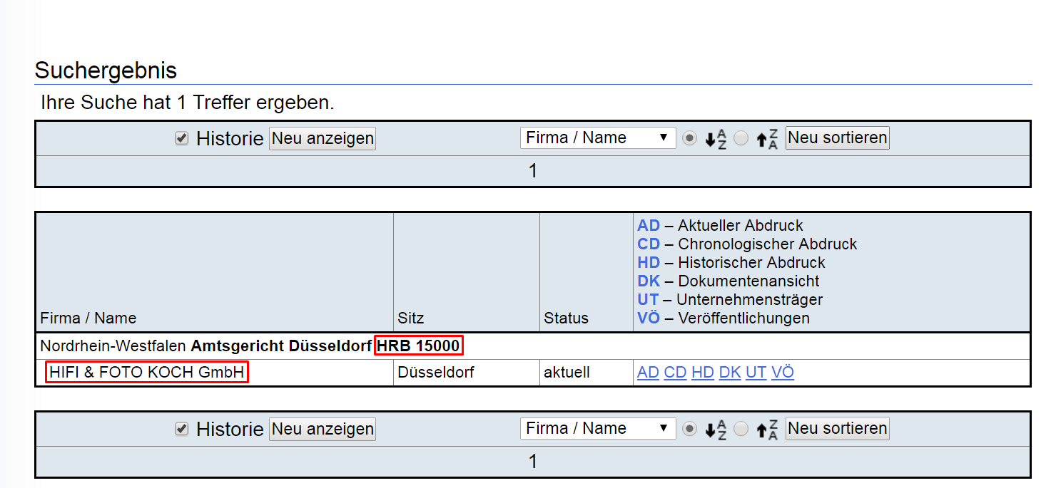Open the bottom Firma / Name sort dropdown

pyautogui.click(x=598, y=429)
